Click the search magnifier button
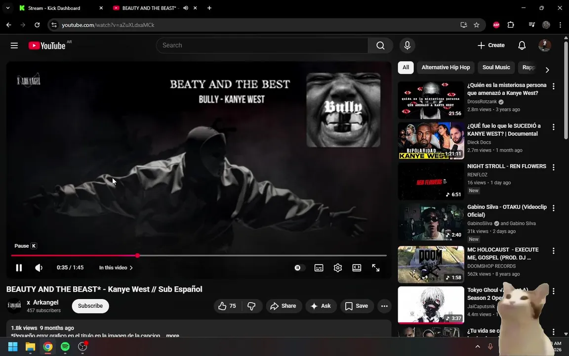 pyautogui.click(x=380, y=45)
